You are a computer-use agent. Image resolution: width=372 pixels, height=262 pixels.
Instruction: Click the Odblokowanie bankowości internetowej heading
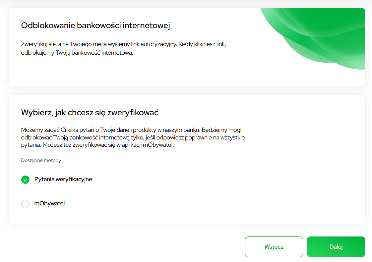pos(95,26)
